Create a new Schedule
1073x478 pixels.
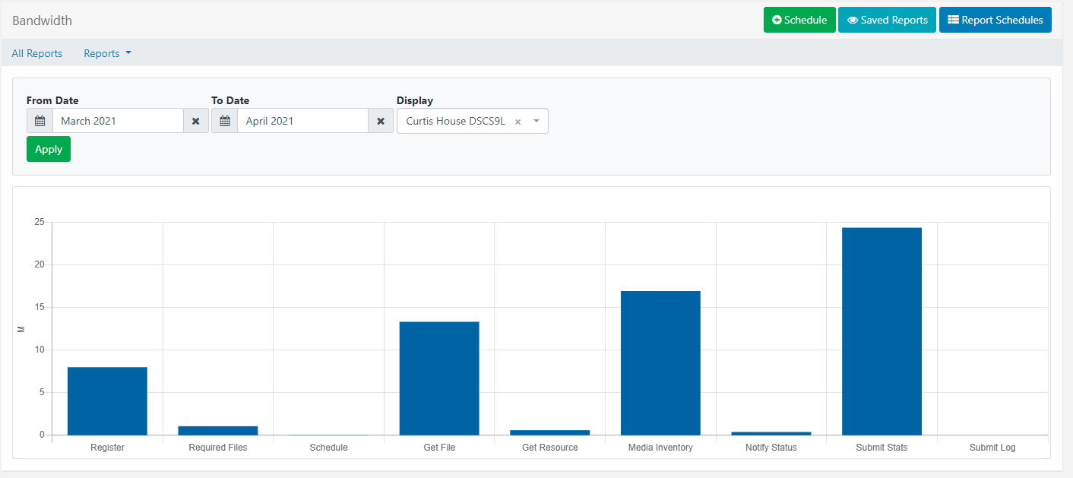pos(799,19)
